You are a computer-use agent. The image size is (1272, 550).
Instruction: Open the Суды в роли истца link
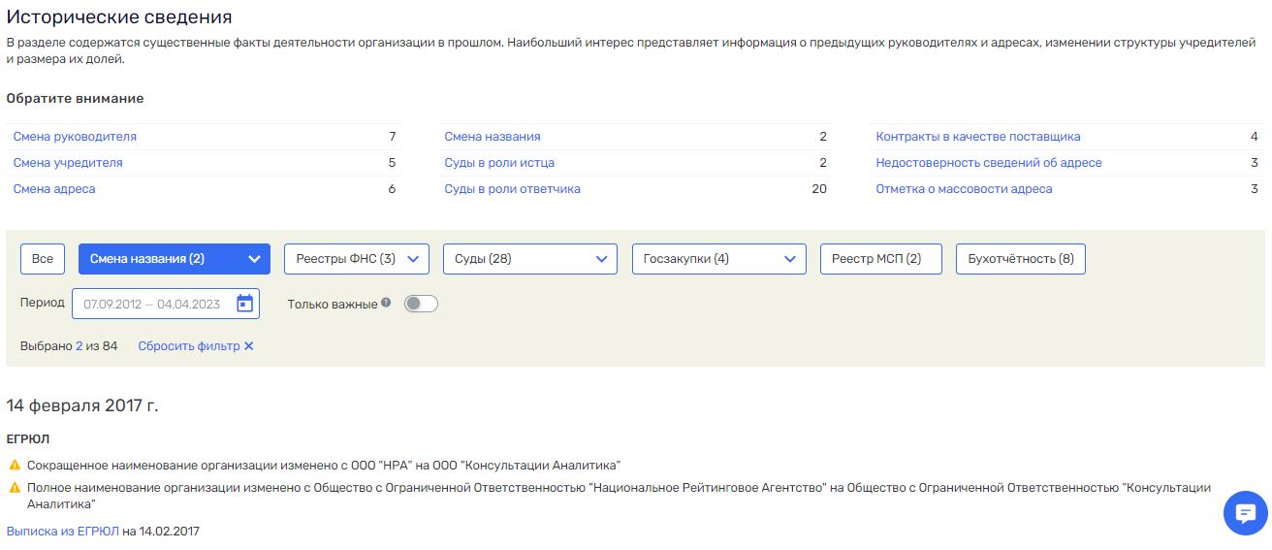click(499, 163)
